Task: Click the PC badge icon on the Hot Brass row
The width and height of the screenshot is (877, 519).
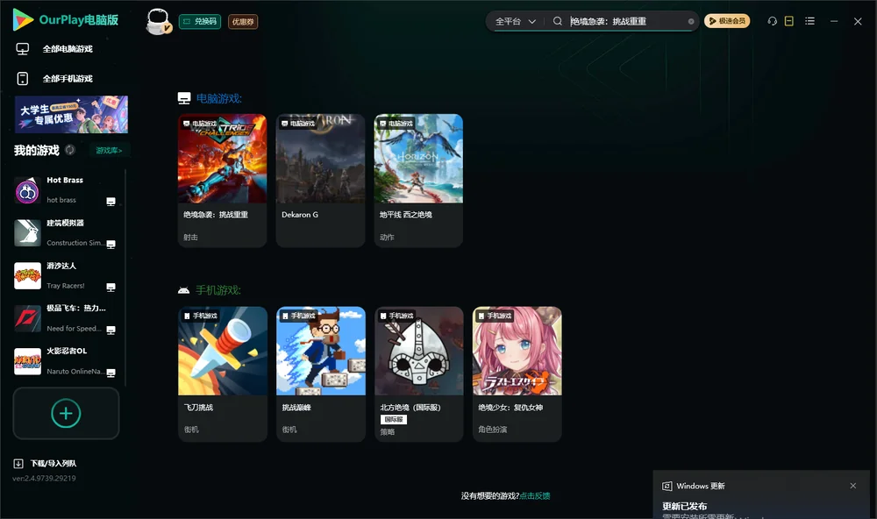Action: 111,202
